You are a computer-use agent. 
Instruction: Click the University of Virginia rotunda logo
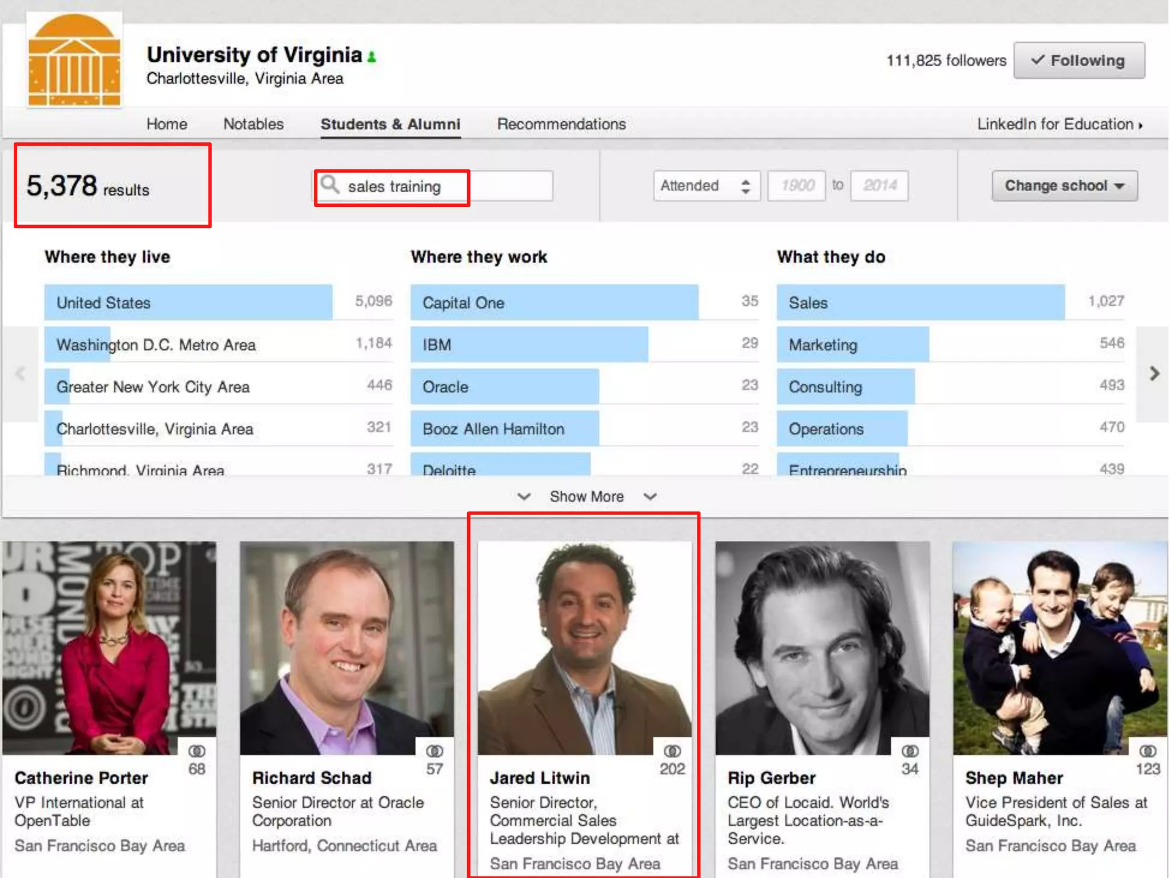click(74, 60)
